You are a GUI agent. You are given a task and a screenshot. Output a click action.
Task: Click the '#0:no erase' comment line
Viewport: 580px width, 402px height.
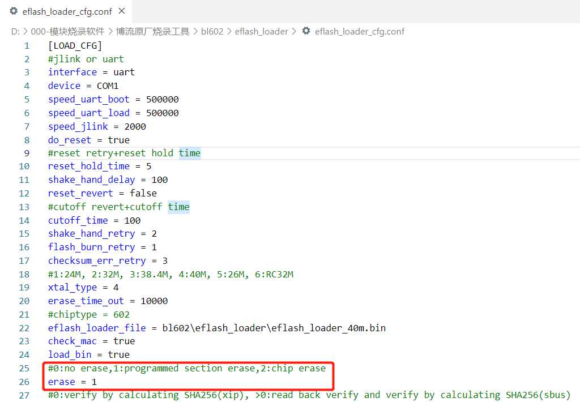click(x=187, y=369)
